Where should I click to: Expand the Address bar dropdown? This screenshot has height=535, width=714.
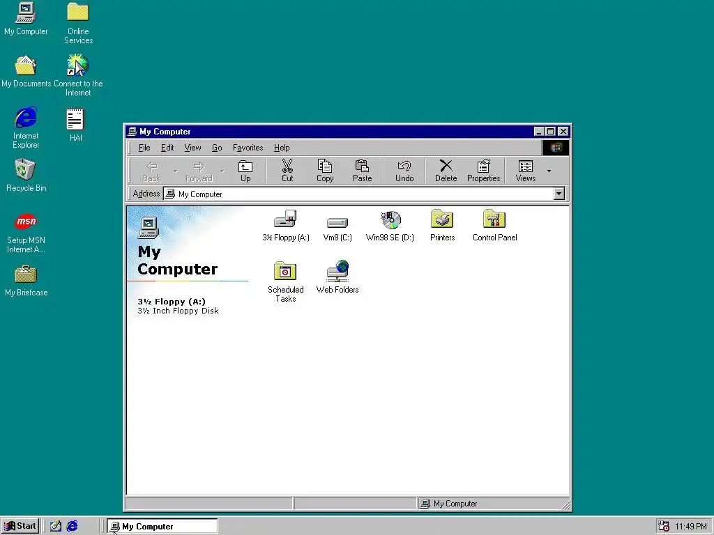coord(559,194)
